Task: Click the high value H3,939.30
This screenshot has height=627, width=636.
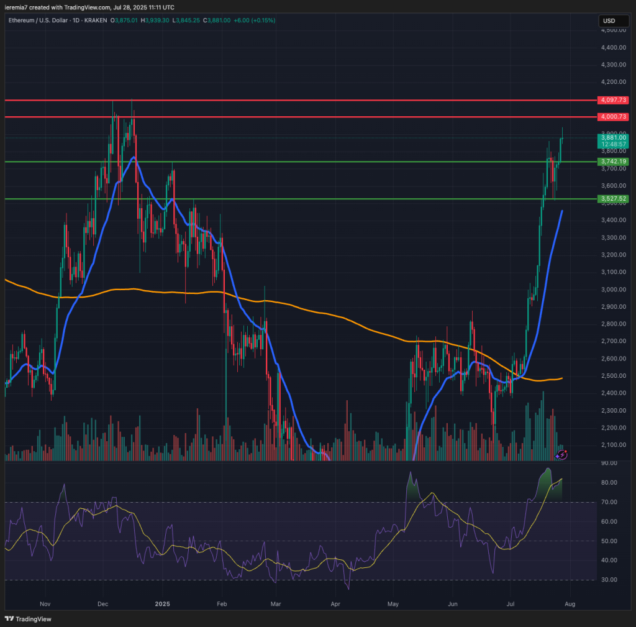Action: coord(155,21)
